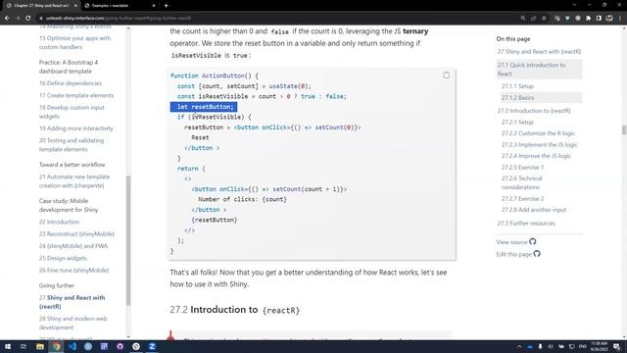The width and height of the screenshot is (627, 353).
Task: Reload the page with refresh icon
Action: point(28,18)
